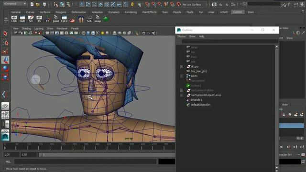Open the nDynamics menu set dropdown
Viewport: 306px width, 172px height.
tap(15, 4)
